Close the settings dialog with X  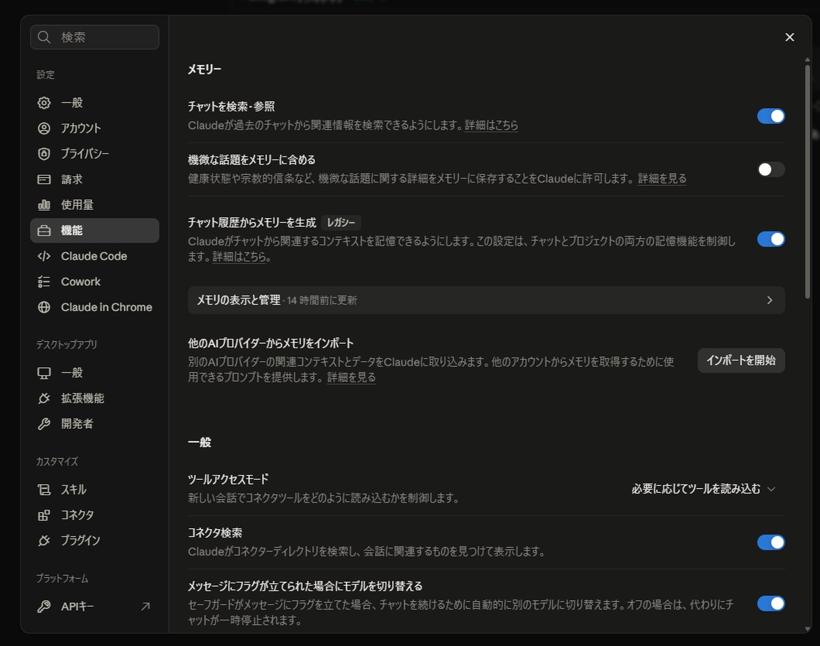click(790, 37)
